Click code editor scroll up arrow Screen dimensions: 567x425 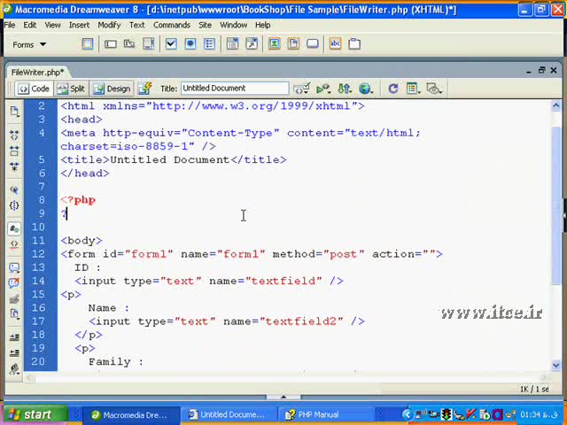(x=556, y=105)
